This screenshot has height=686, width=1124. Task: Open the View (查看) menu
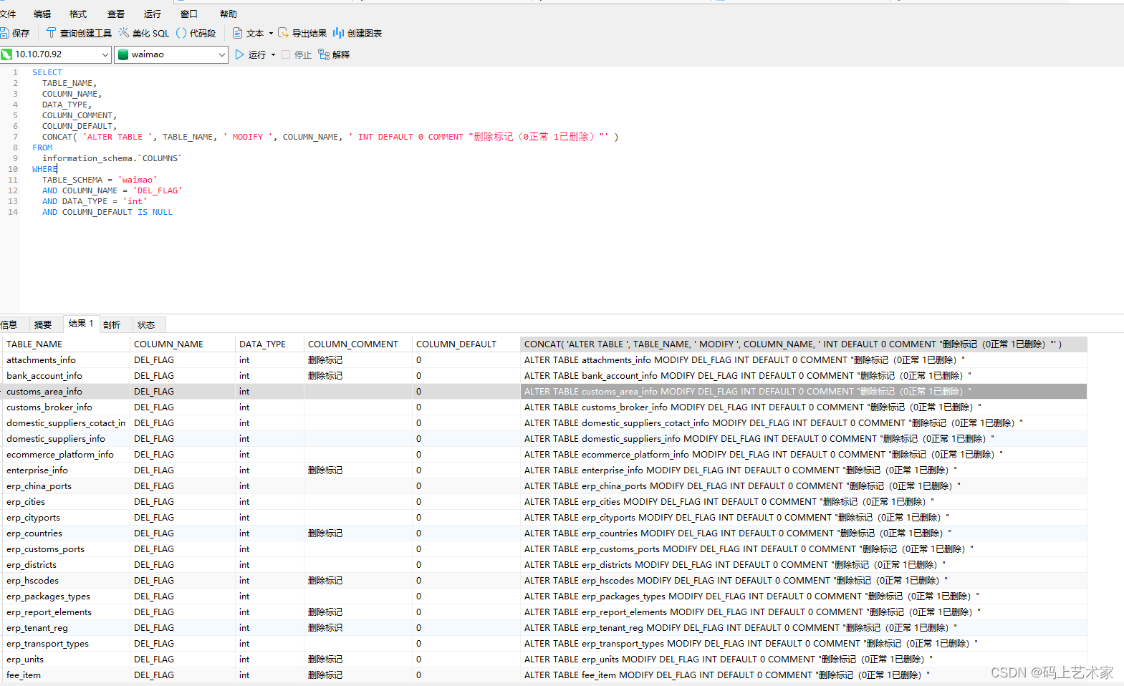click(x=115, y=14)
